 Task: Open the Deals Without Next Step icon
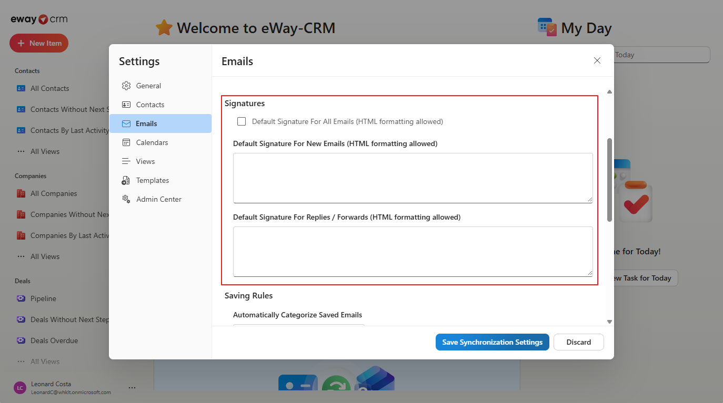pos(21,319)
